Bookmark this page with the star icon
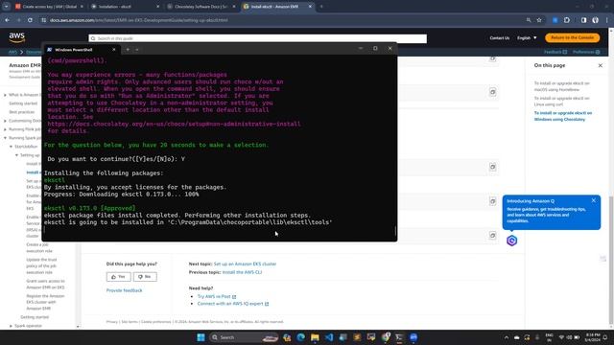The height and width of the screenshot is (345, 614). click(x=539, y=20)
